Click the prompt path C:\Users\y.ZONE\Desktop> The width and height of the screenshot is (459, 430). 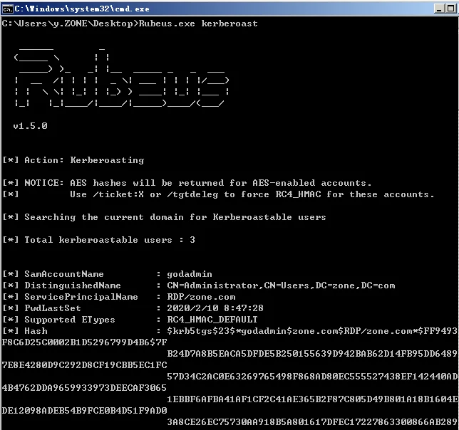[x=70, y=23]
